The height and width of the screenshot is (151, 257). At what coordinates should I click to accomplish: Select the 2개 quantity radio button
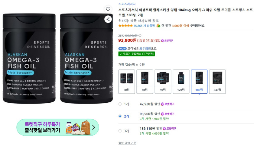coord(120,116)
